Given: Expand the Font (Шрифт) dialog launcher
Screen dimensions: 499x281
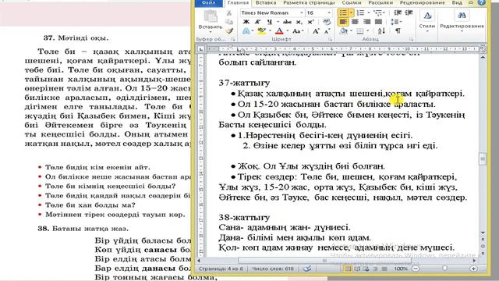Looking at the screenshot, I should point(330,40).
